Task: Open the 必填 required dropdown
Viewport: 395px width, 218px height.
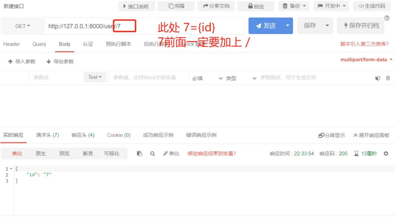Action: click(207, 78)
